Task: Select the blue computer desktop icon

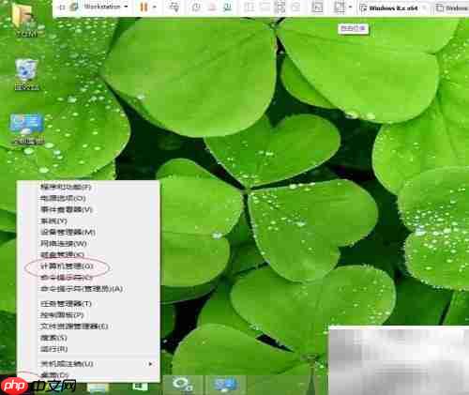Action: 27,129
